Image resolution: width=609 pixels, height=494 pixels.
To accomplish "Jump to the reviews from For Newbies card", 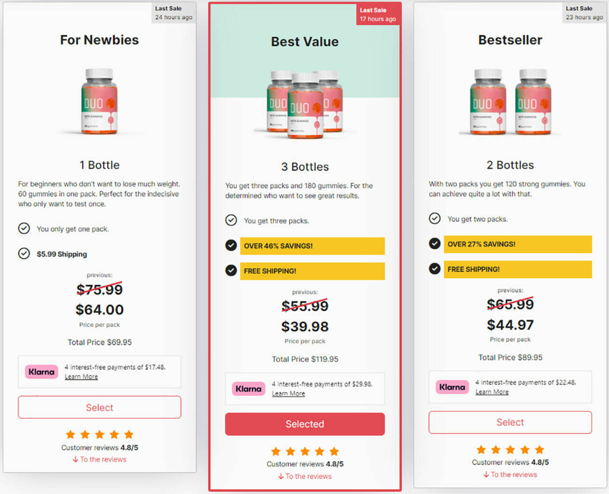I will (100, 459).
